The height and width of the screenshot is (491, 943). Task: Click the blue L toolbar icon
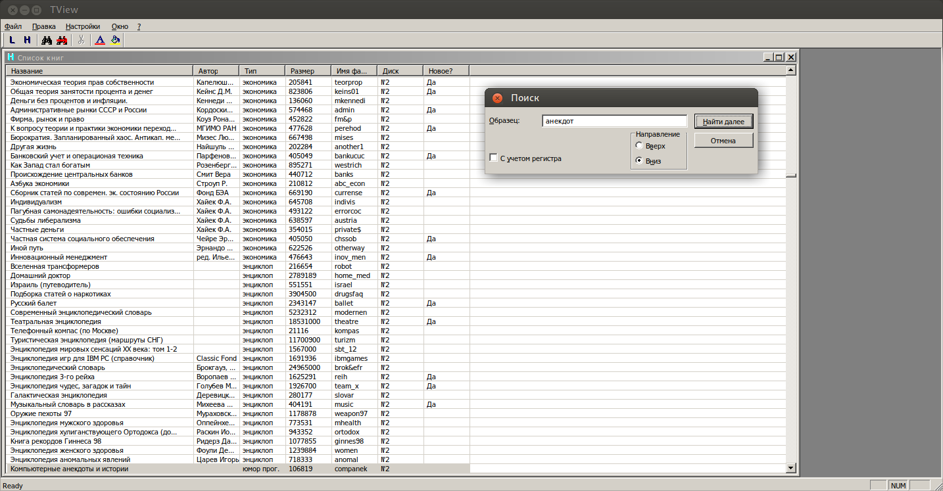tap(12, 40)
